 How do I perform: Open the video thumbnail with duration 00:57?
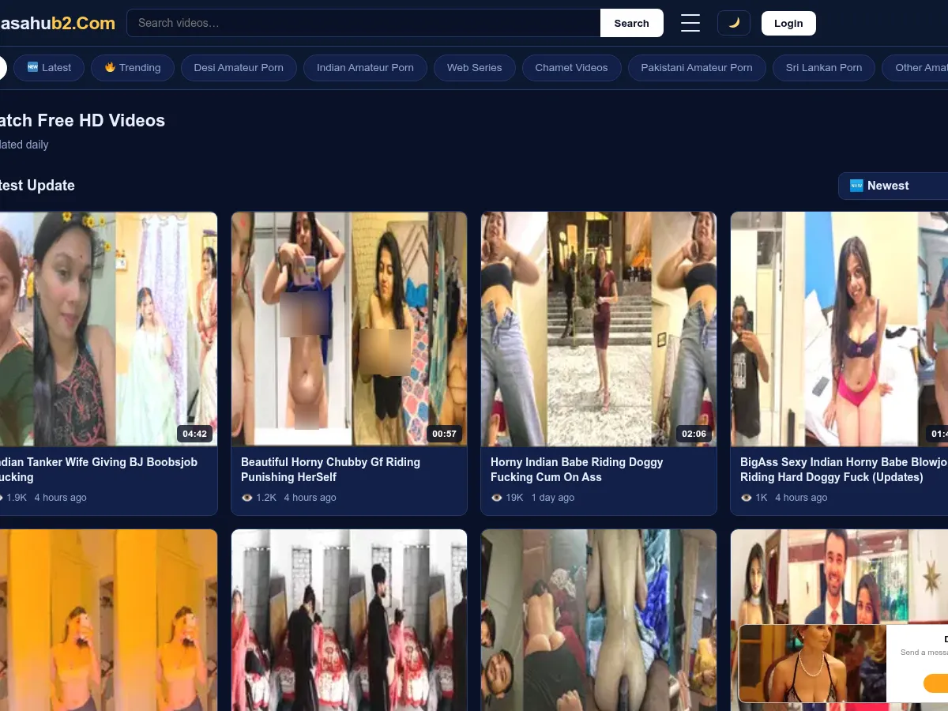click(349, 329)
